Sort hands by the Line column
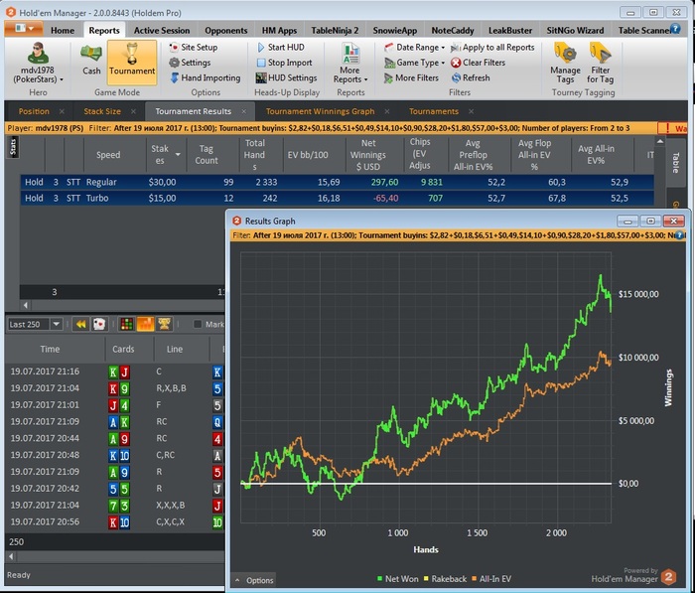The height and width of the screenshot is (593, 695). click(175, 349)
